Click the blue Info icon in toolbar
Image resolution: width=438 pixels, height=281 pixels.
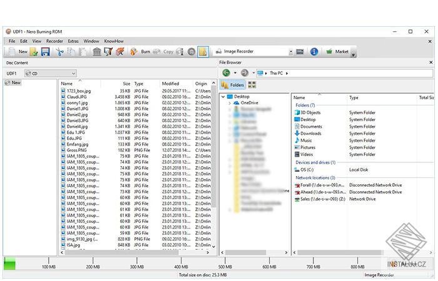point(314,52)
